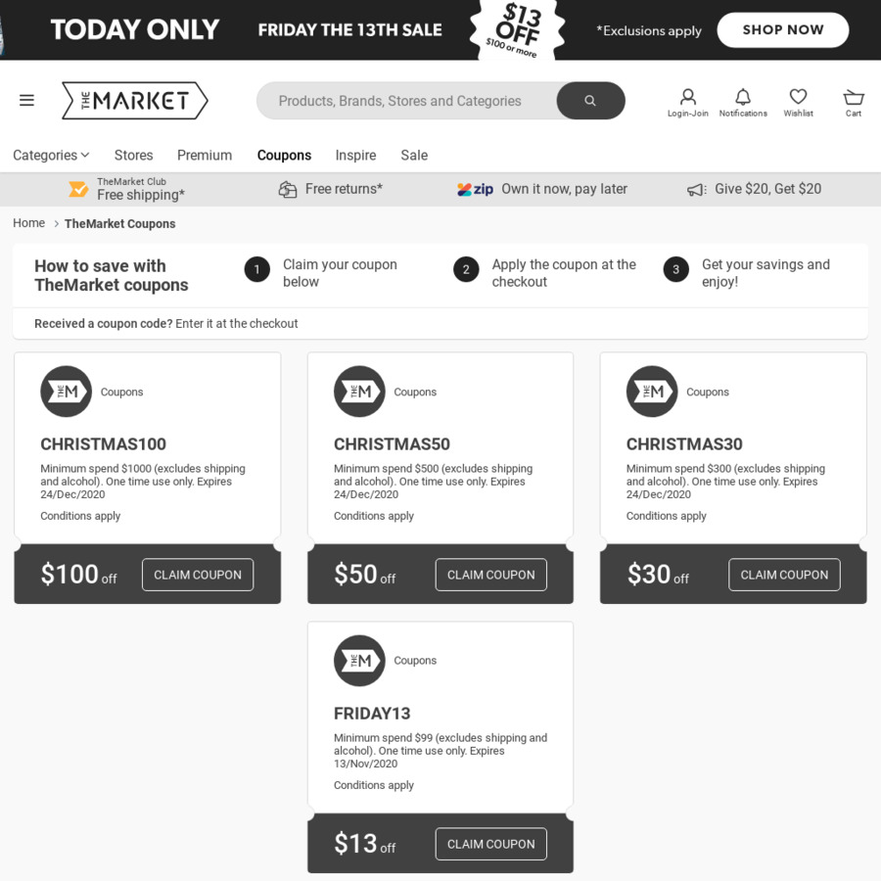Open the shopping Cart icon
The width and height of the screenshot is (881, 881).
pyautogui.click(x=853, y=98)
